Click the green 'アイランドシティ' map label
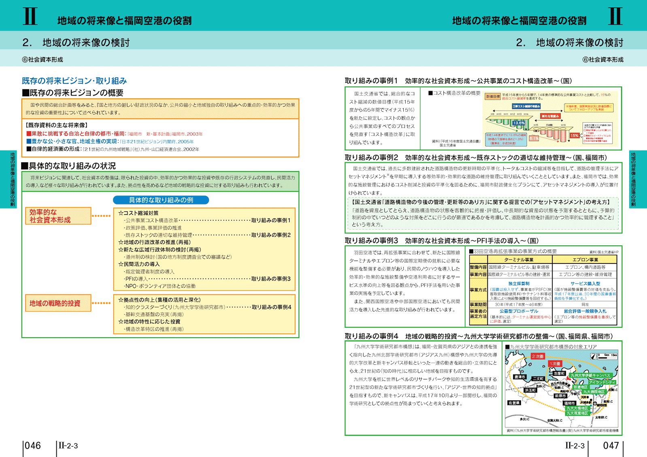The height and width of the screenshot is (457, 647). 602,382
